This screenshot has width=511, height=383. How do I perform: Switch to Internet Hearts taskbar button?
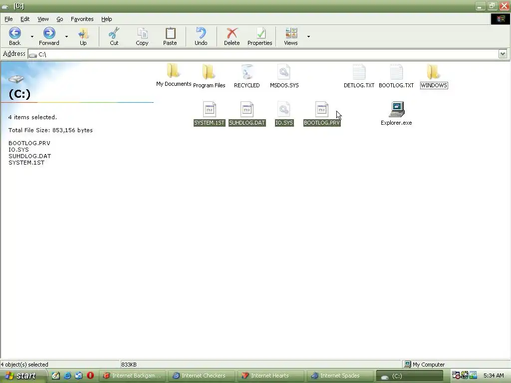pos(271,376)
